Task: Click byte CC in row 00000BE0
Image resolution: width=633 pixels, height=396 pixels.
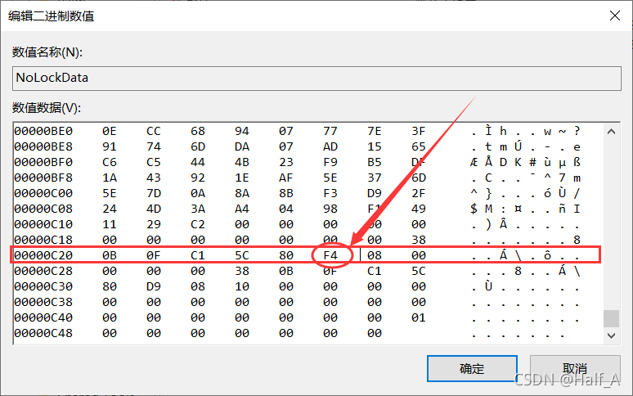Action: [153, 131]
